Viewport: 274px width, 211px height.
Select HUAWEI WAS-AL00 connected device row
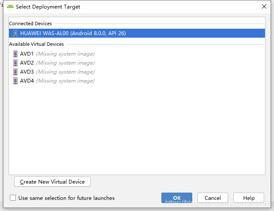pyautogui.click(x=137, y=33)
